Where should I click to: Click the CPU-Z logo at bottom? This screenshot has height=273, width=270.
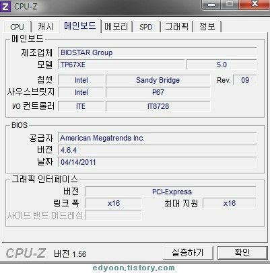(x=26, y=253)
